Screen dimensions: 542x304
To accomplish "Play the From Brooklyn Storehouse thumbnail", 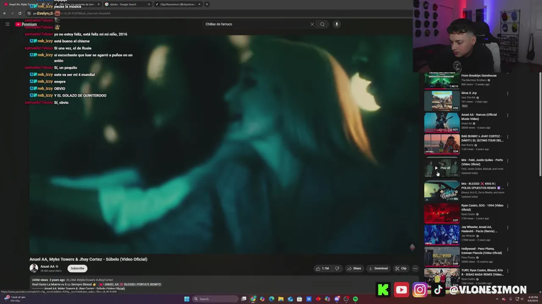I will (442, 81).
